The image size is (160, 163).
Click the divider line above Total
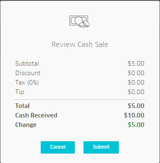tap(80, 100)
